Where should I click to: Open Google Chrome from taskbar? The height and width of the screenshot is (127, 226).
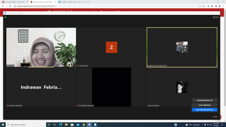click(84, 125)
